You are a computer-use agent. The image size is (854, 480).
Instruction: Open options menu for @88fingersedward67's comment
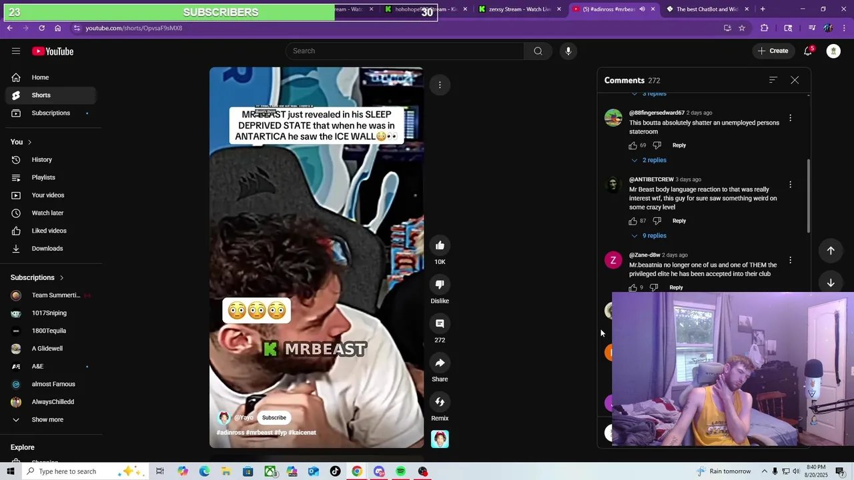coord(791,118)
